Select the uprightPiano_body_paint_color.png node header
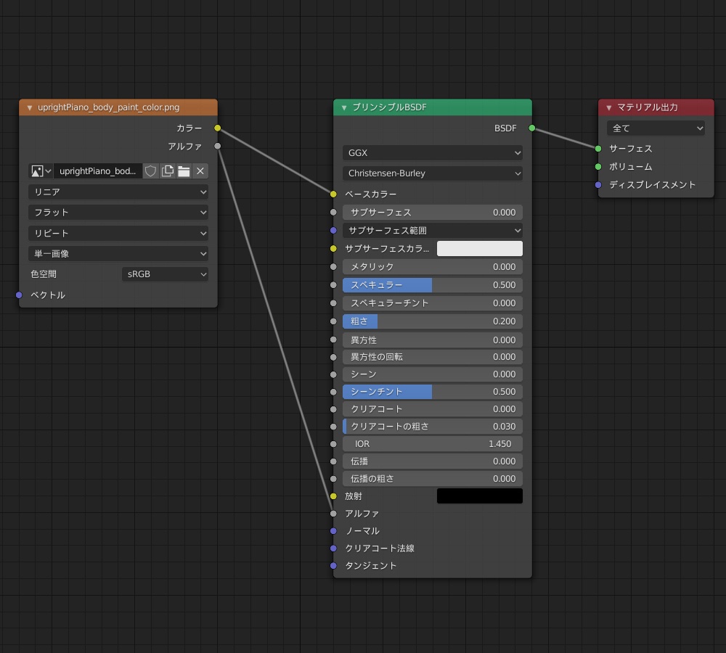Image resolution: width=726 pixels, height=653 pixels. [118, 107]
